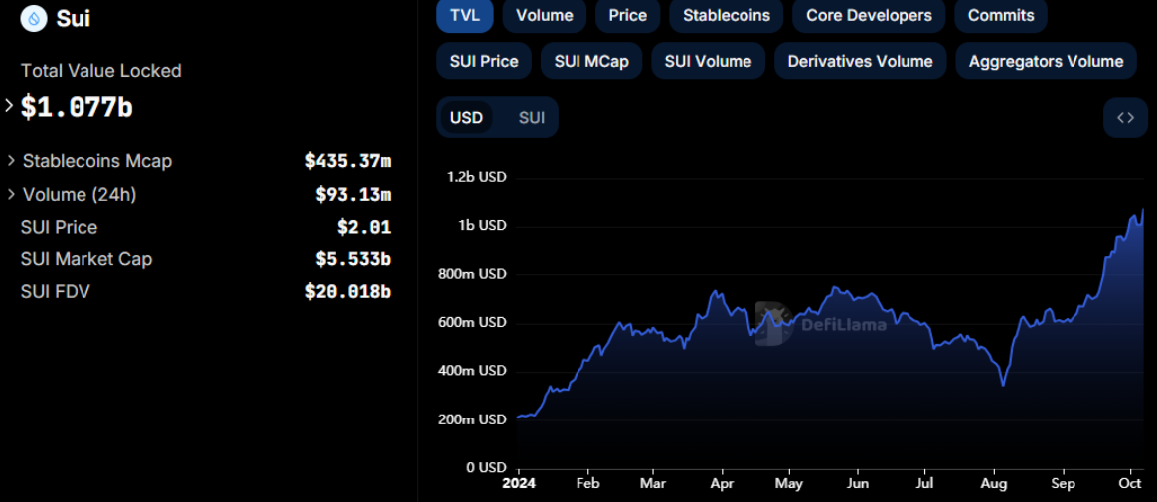Click the Jul x-axis label
Screen dimensions: 1157x502
click(924, 484)
